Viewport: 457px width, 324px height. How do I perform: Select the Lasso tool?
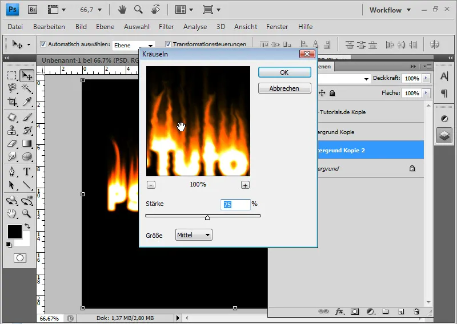pyautogui.click(x=11, y=88)
